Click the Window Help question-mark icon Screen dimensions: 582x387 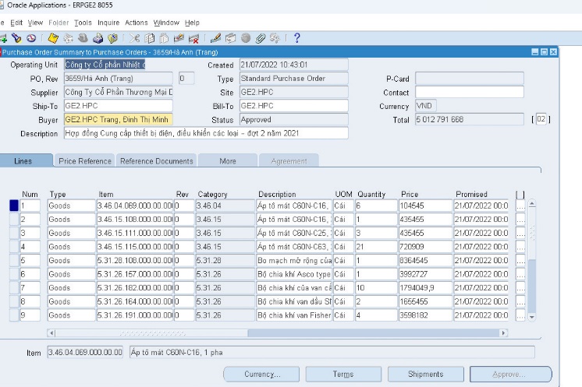[x=297, y=38]
